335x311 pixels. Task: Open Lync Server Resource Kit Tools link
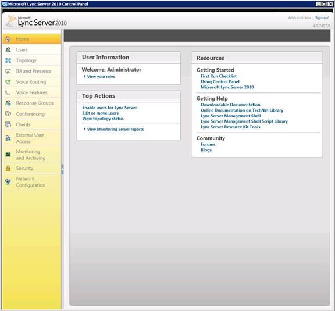(x=230, y=127)
